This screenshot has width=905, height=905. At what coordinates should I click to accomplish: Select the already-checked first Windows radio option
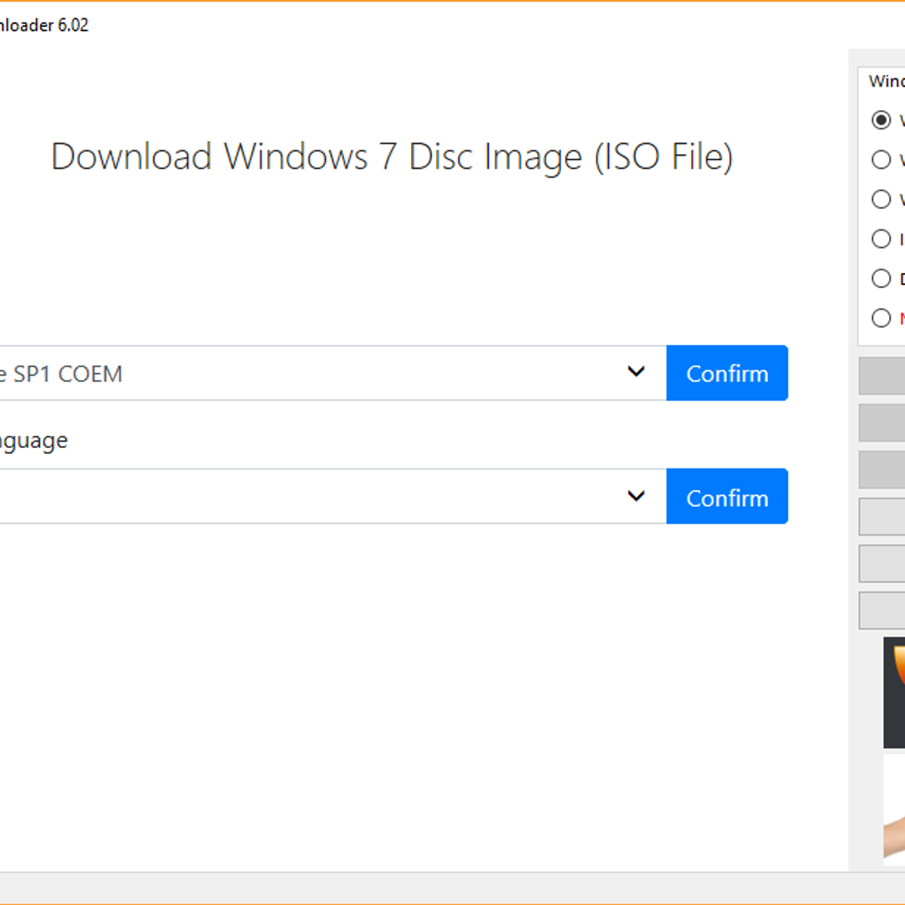tap(881, 120)
